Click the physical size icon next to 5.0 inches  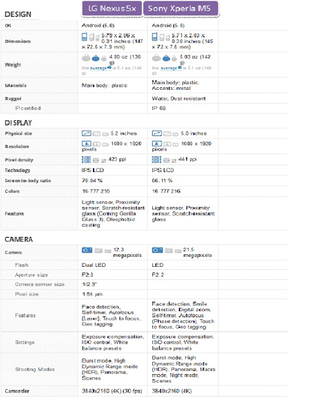pos(157,133)
